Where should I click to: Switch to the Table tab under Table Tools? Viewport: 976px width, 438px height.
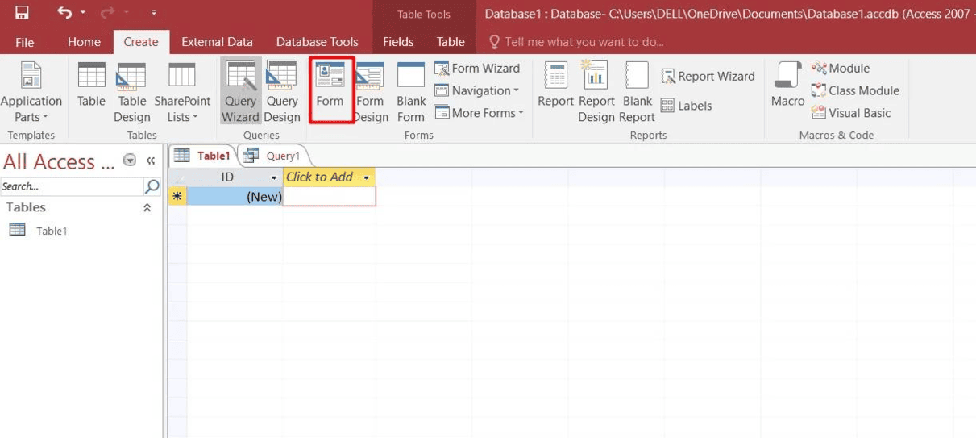click(x=451, y=42)
